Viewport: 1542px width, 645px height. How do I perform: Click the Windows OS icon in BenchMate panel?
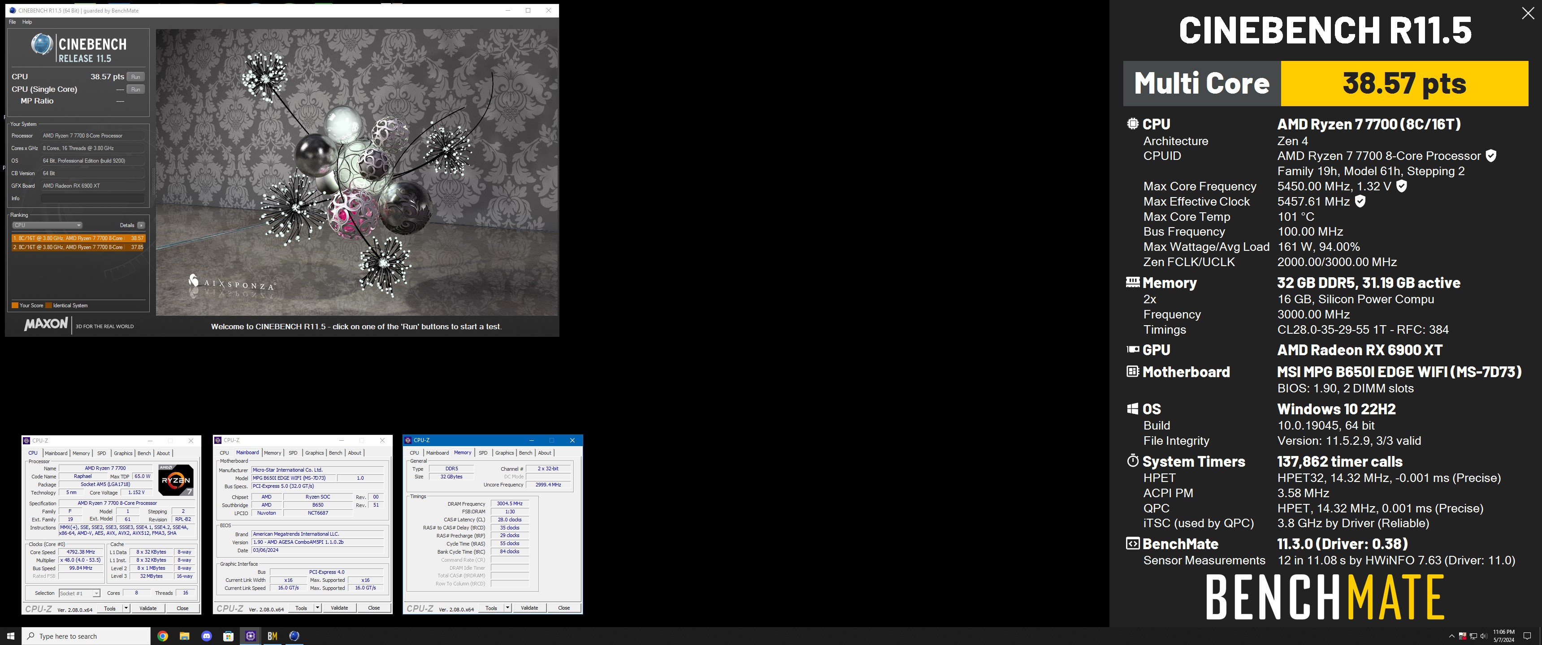[x=1133, y=408]
